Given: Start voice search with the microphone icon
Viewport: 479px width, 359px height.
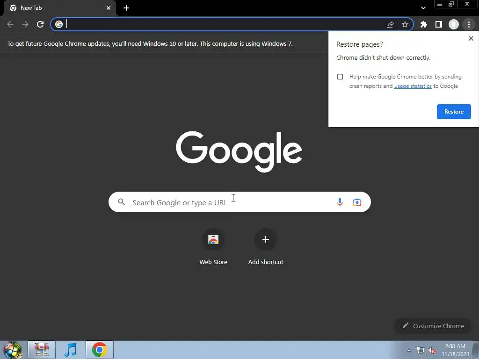Looking at the screenshot, I should tap(340, 202).
